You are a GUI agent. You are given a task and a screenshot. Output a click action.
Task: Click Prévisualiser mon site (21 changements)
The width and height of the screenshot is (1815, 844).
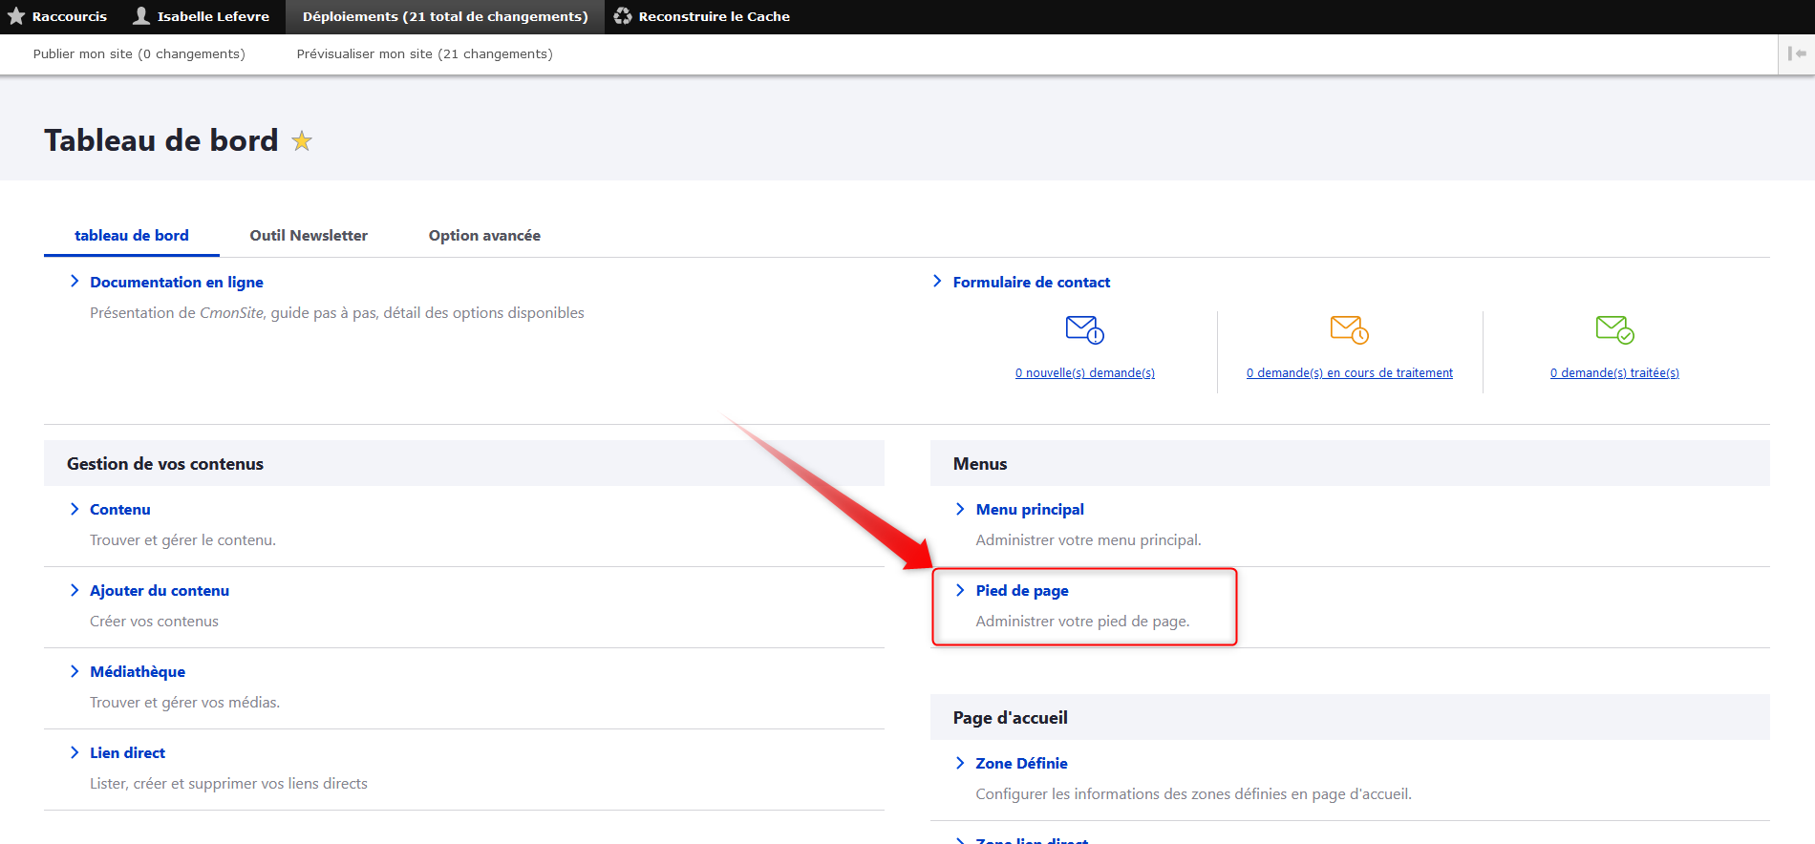(x=424, y=54)
